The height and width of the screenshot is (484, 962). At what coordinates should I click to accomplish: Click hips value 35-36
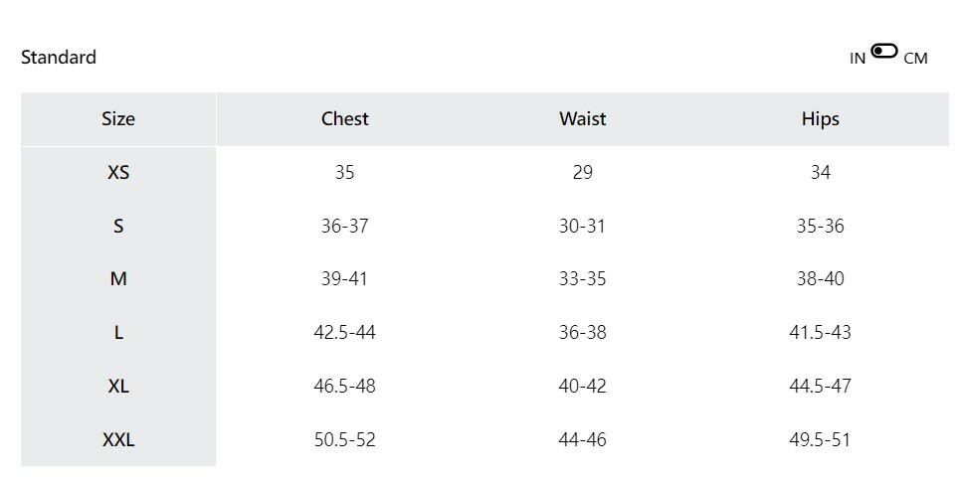tap(820, 227)
